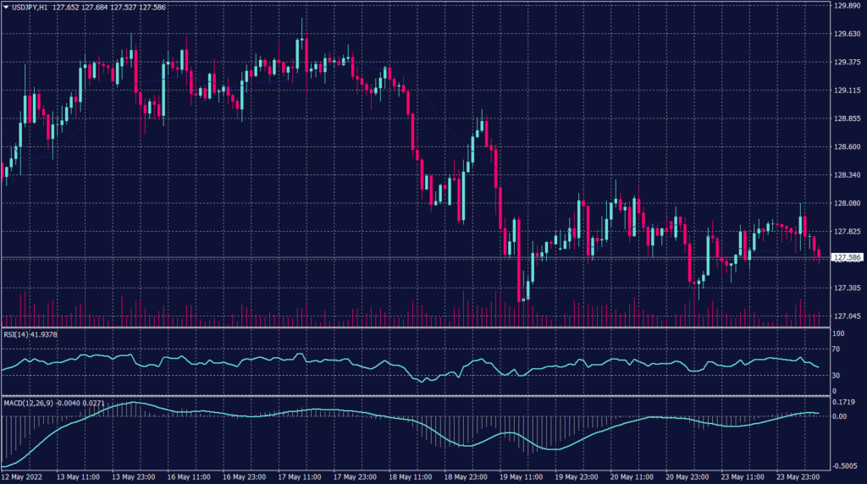Viewport: 867px width, 484px height.
Task: Click the triangle icon beside USDJPY,H1
Action: 6,7
